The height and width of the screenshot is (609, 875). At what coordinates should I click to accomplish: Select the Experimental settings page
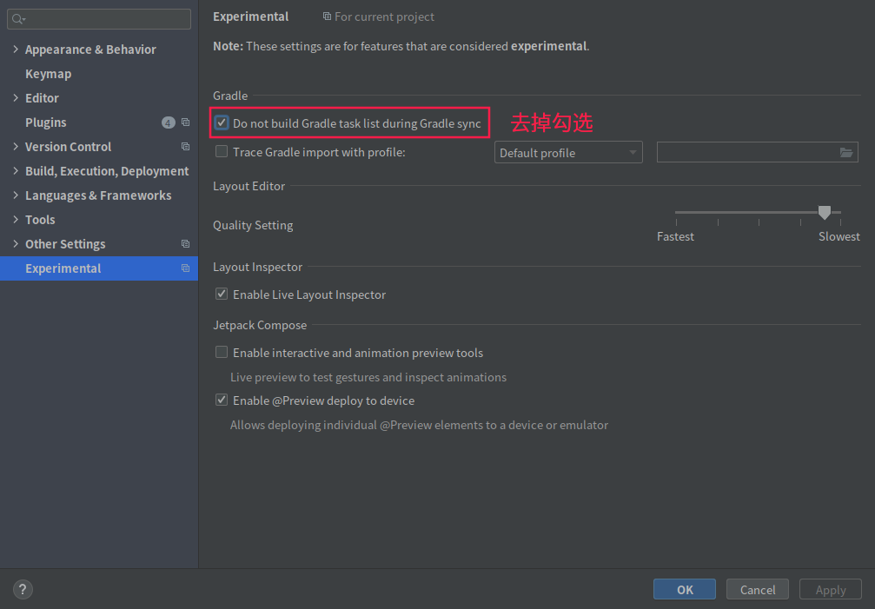pyautogui.click(x=99, y=268)
